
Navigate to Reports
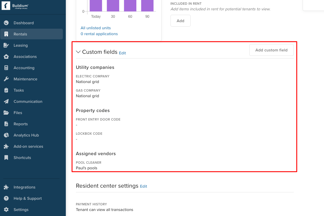click(x=20, y=124)
